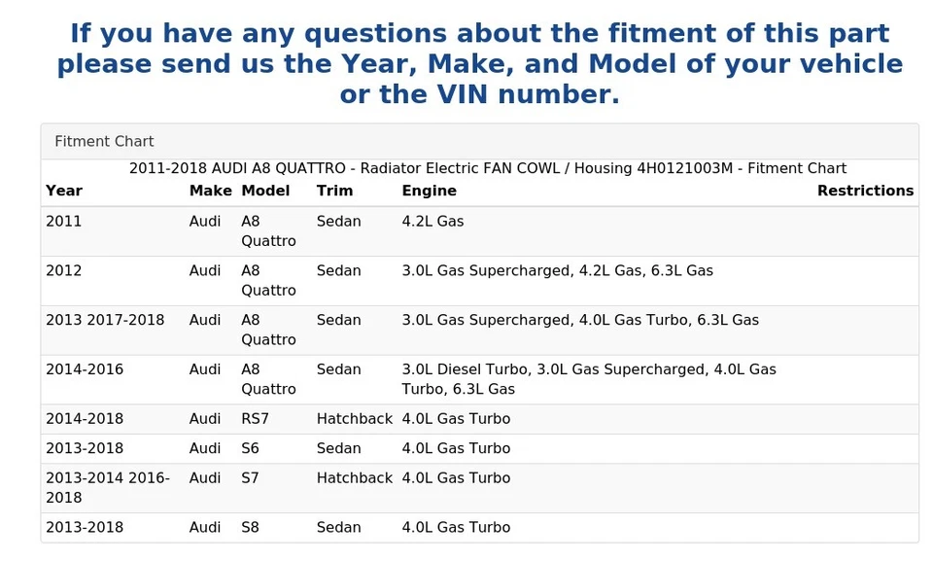Select the S7 model cell
This screenshot has width=933, height=561.
[x=251, y=478]
